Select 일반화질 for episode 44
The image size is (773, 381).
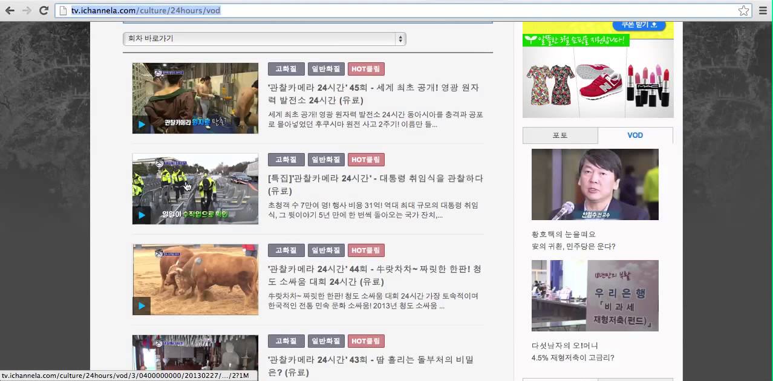pos(326,250)
